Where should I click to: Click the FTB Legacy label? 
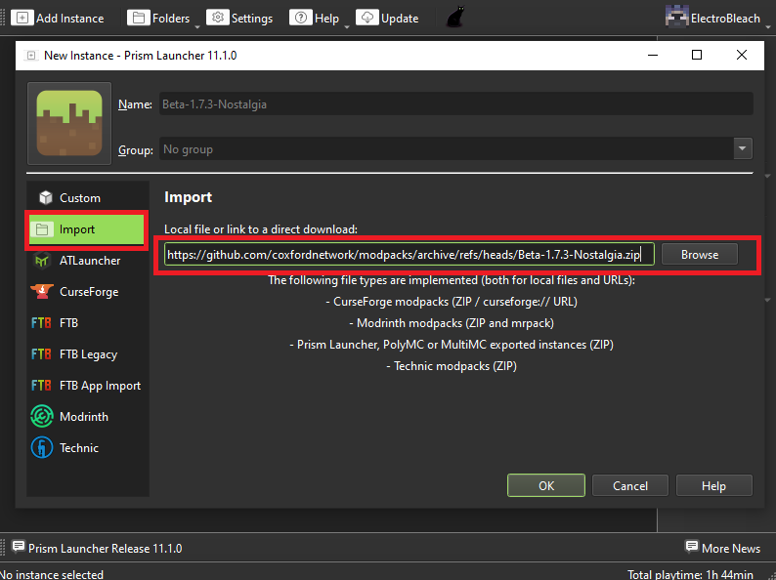88,354
